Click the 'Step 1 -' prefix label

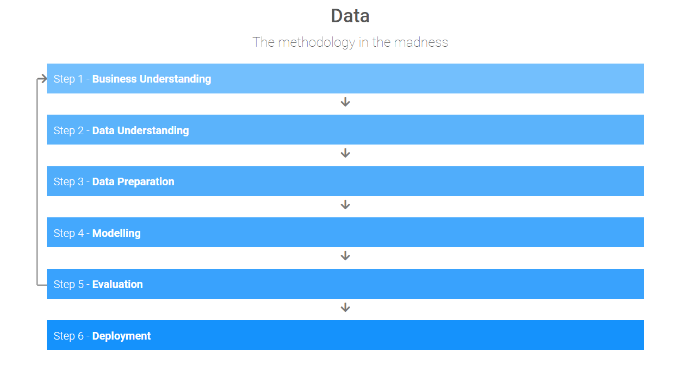pyautogui.click(x=72, y=79)
